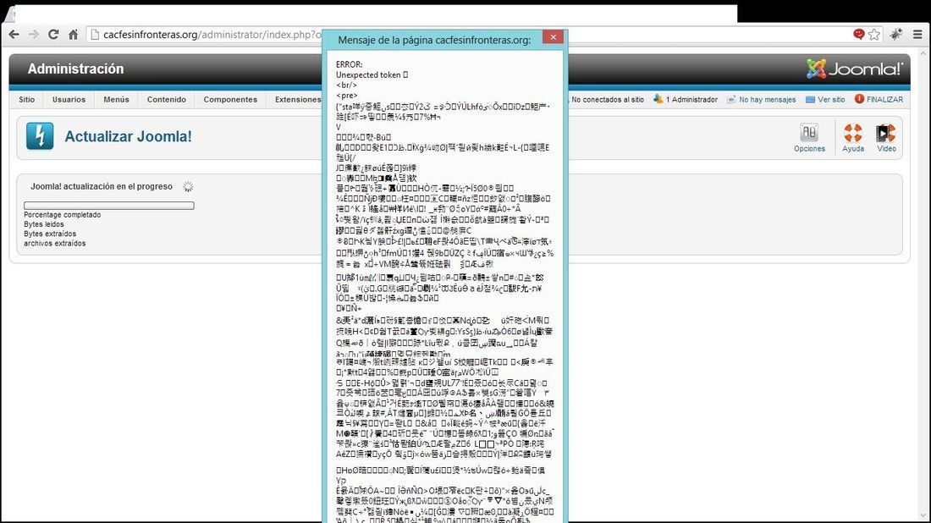Open the Menús menu

pos(117,100)
